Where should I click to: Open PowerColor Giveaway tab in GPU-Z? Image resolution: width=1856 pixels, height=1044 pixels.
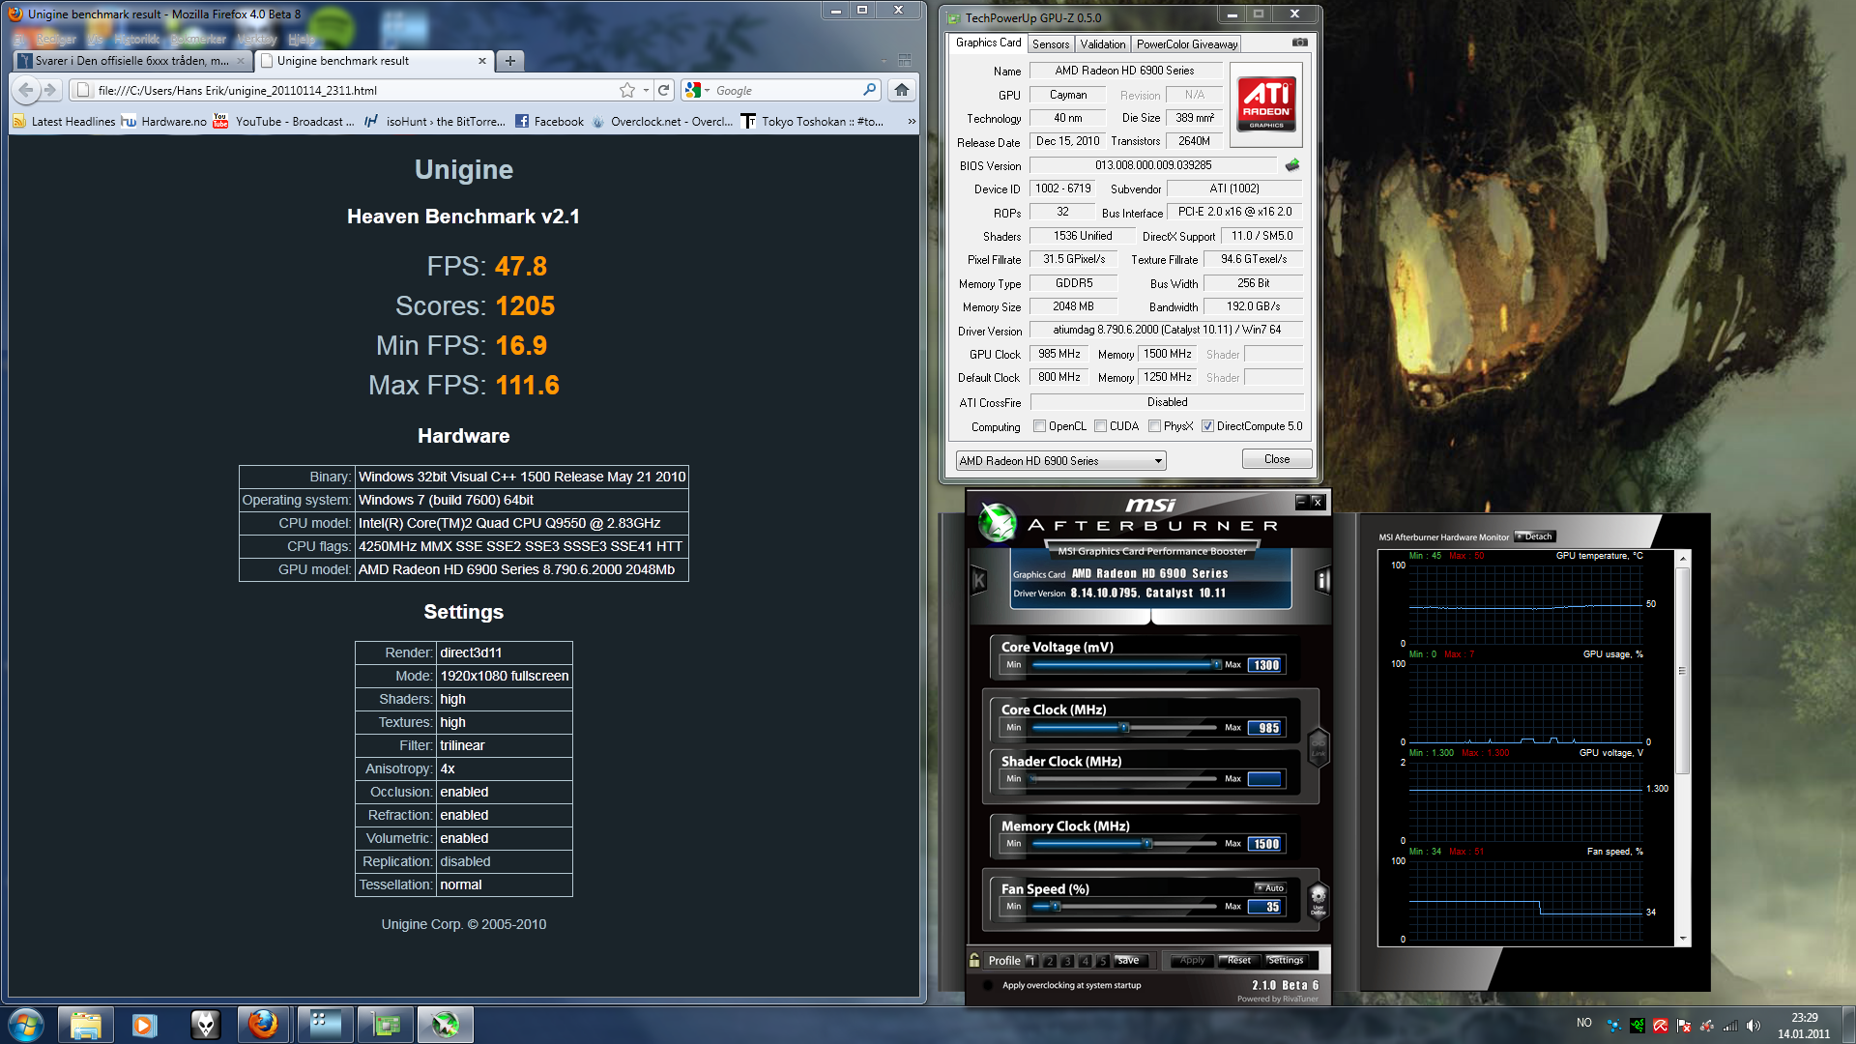pyautogui.click(x=1186, y=44)
